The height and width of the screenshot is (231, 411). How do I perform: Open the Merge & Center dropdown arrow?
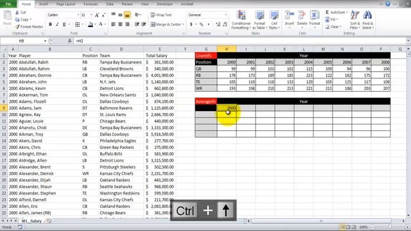point(183,24)
